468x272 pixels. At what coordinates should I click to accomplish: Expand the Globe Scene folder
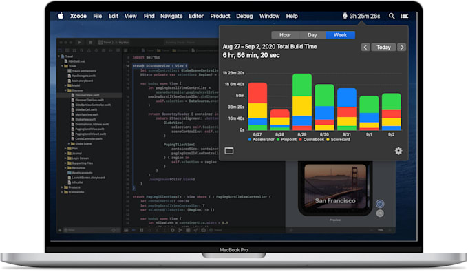coord(69,144)
